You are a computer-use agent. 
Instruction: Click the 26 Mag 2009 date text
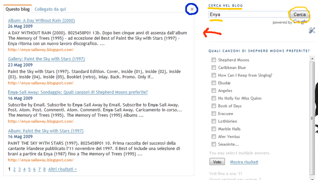click(x=20, y=26)
